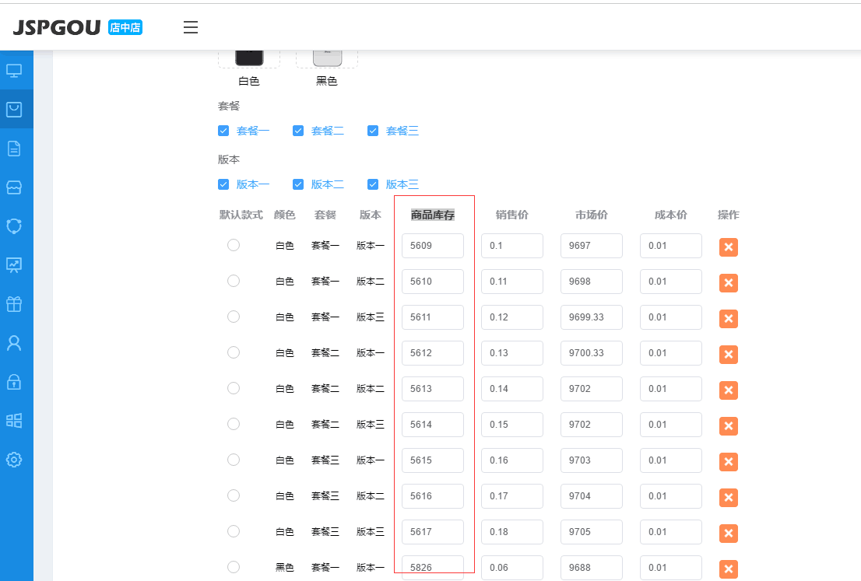Click the padlock permissions icon
Image resolution: width=861 pixels, height=581 pixels.
(x=14, y=382)
